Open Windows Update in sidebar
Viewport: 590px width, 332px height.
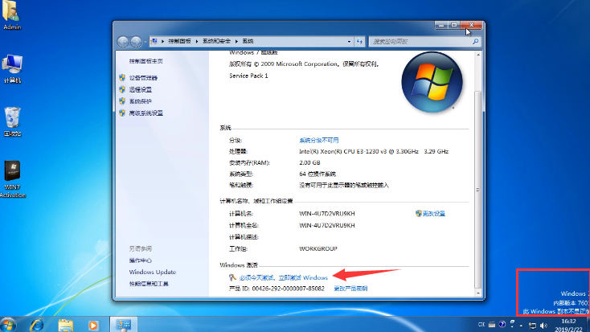(153, 272)
